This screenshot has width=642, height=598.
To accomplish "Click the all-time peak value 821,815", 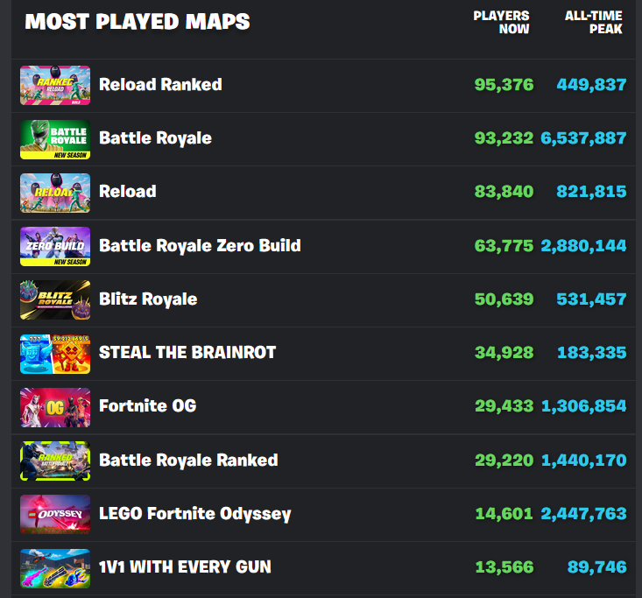I will click(x=592, y=192).
